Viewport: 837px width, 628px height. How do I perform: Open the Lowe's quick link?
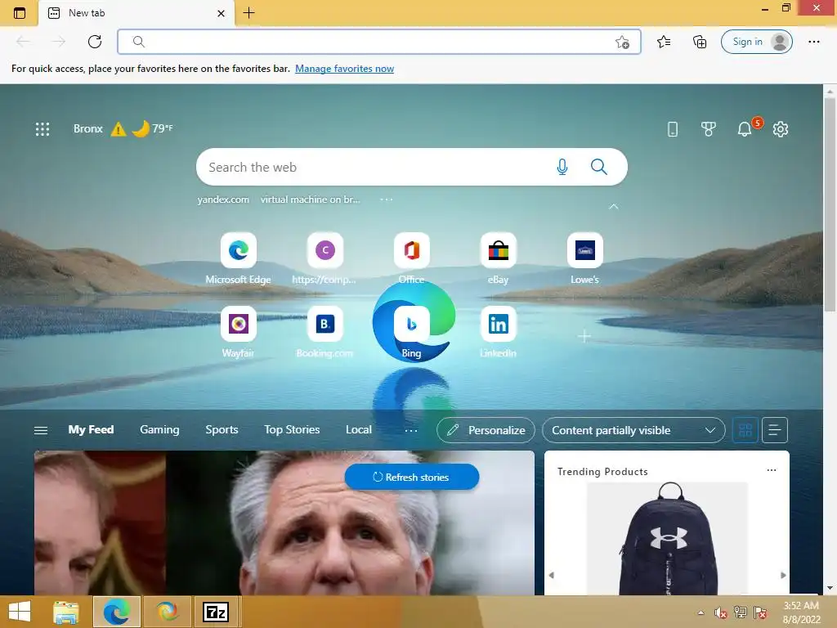click(584, 258)
